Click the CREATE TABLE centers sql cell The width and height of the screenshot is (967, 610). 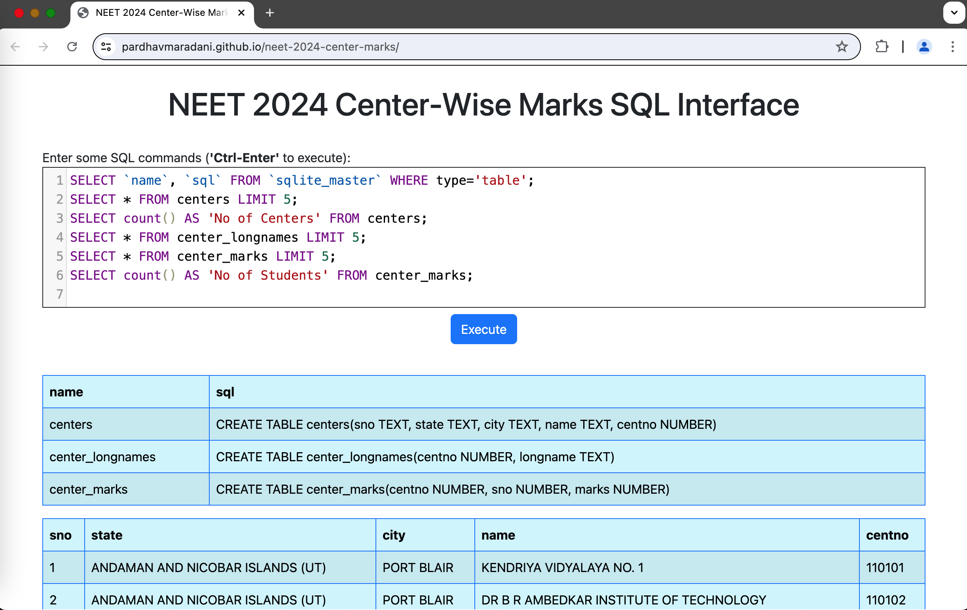[567, 424]
